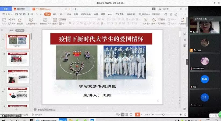Click the Underline U formatting icon
The height and width of the screenshot is (121, 221).
(77, 23)
